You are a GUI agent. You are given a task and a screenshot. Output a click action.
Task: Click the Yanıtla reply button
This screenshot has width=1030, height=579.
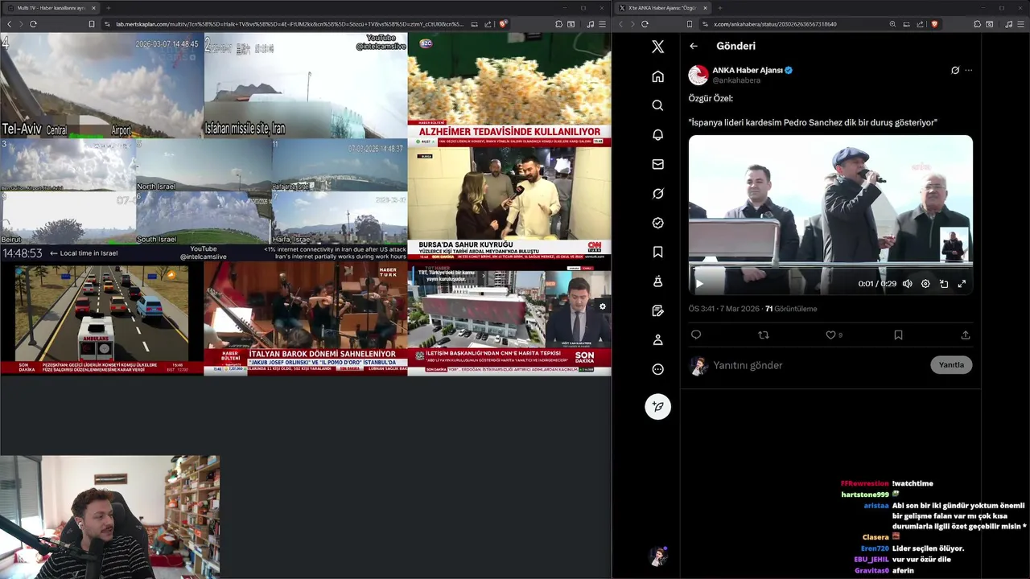[951, 365]
